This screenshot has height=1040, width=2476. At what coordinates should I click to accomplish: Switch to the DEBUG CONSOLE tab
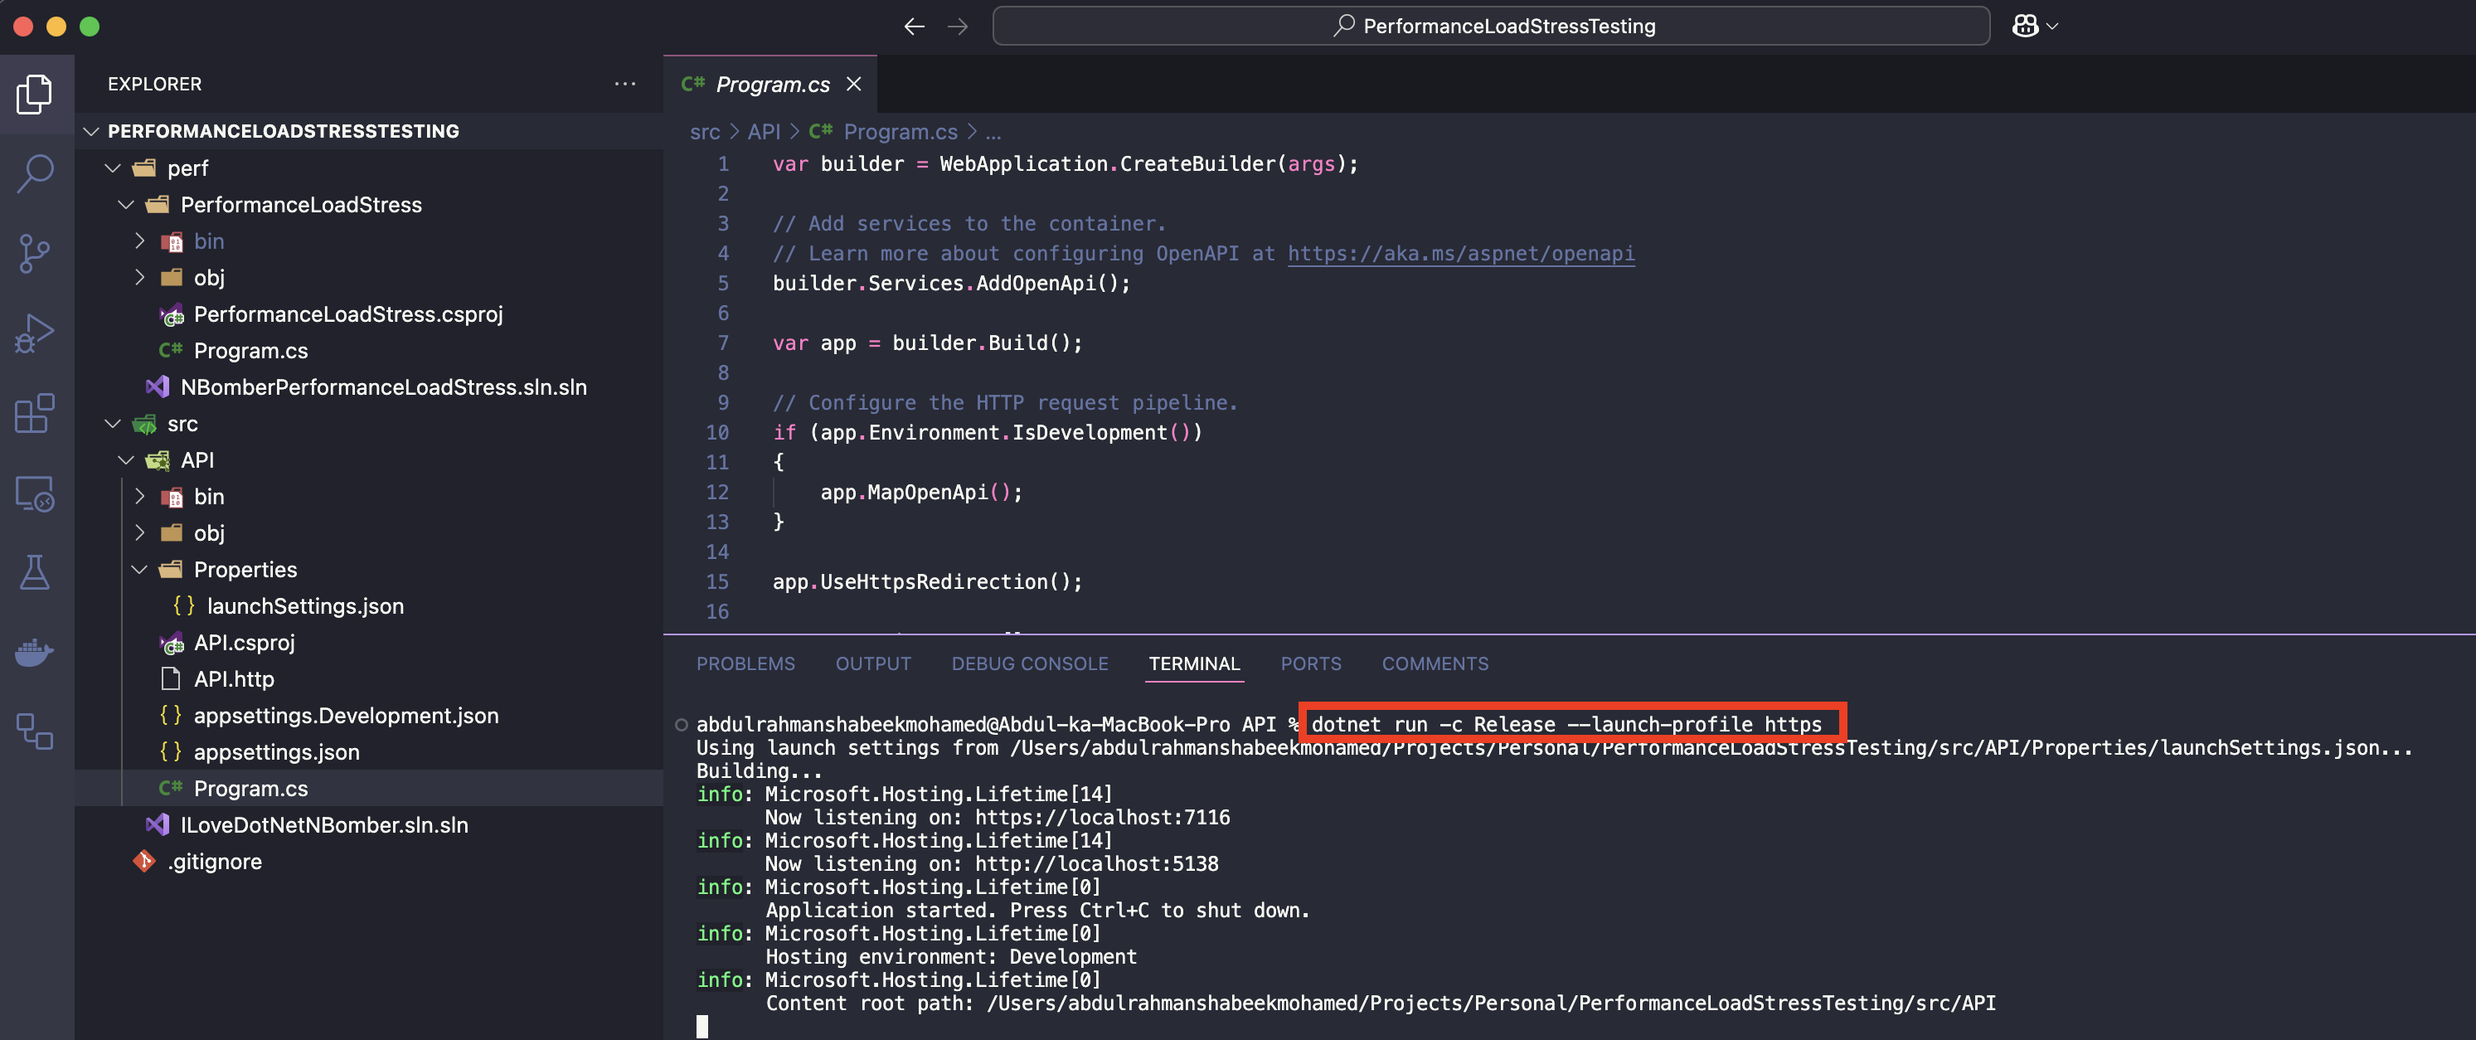pyautogui.click(x=1029, y=664)
